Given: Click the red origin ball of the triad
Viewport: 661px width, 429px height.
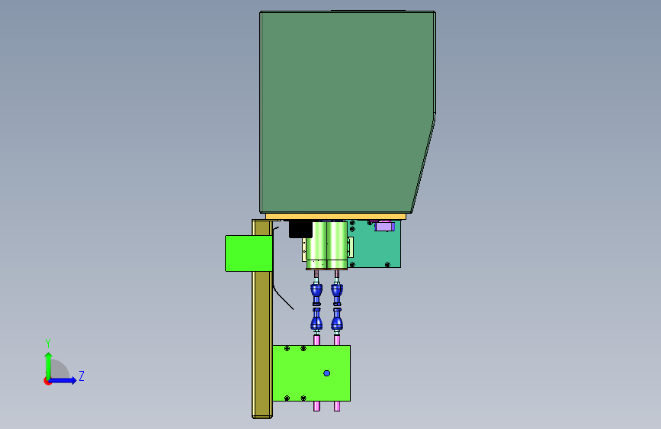Looking at the screenshot, I should pyautogui.click(x=47, y=381).
